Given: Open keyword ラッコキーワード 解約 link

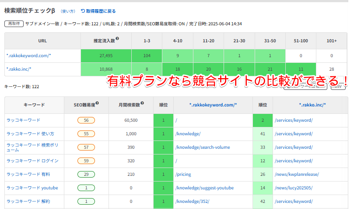Looking at the screenshot, I should (28, 201).
